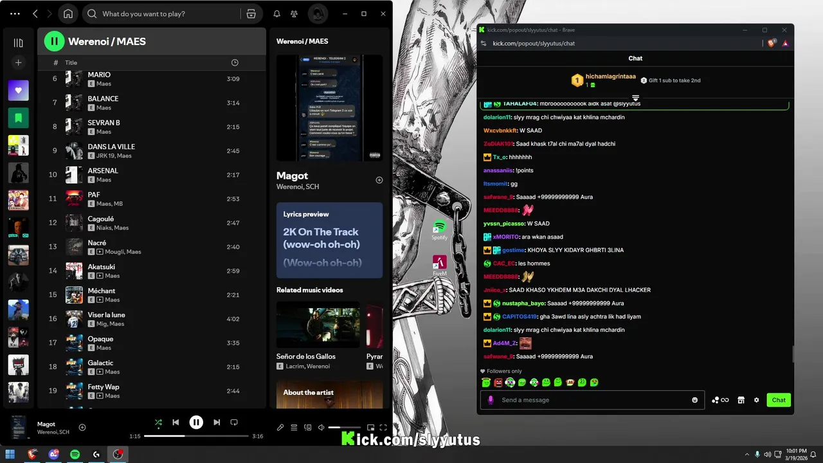Open Connect to a device icon

pyautogui.click(x=307, y=428)
